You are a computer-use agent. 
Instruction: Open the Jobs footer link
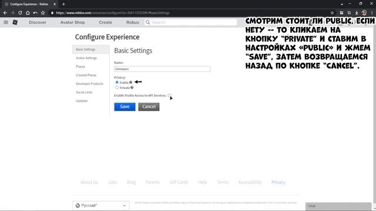coord(112,182)
